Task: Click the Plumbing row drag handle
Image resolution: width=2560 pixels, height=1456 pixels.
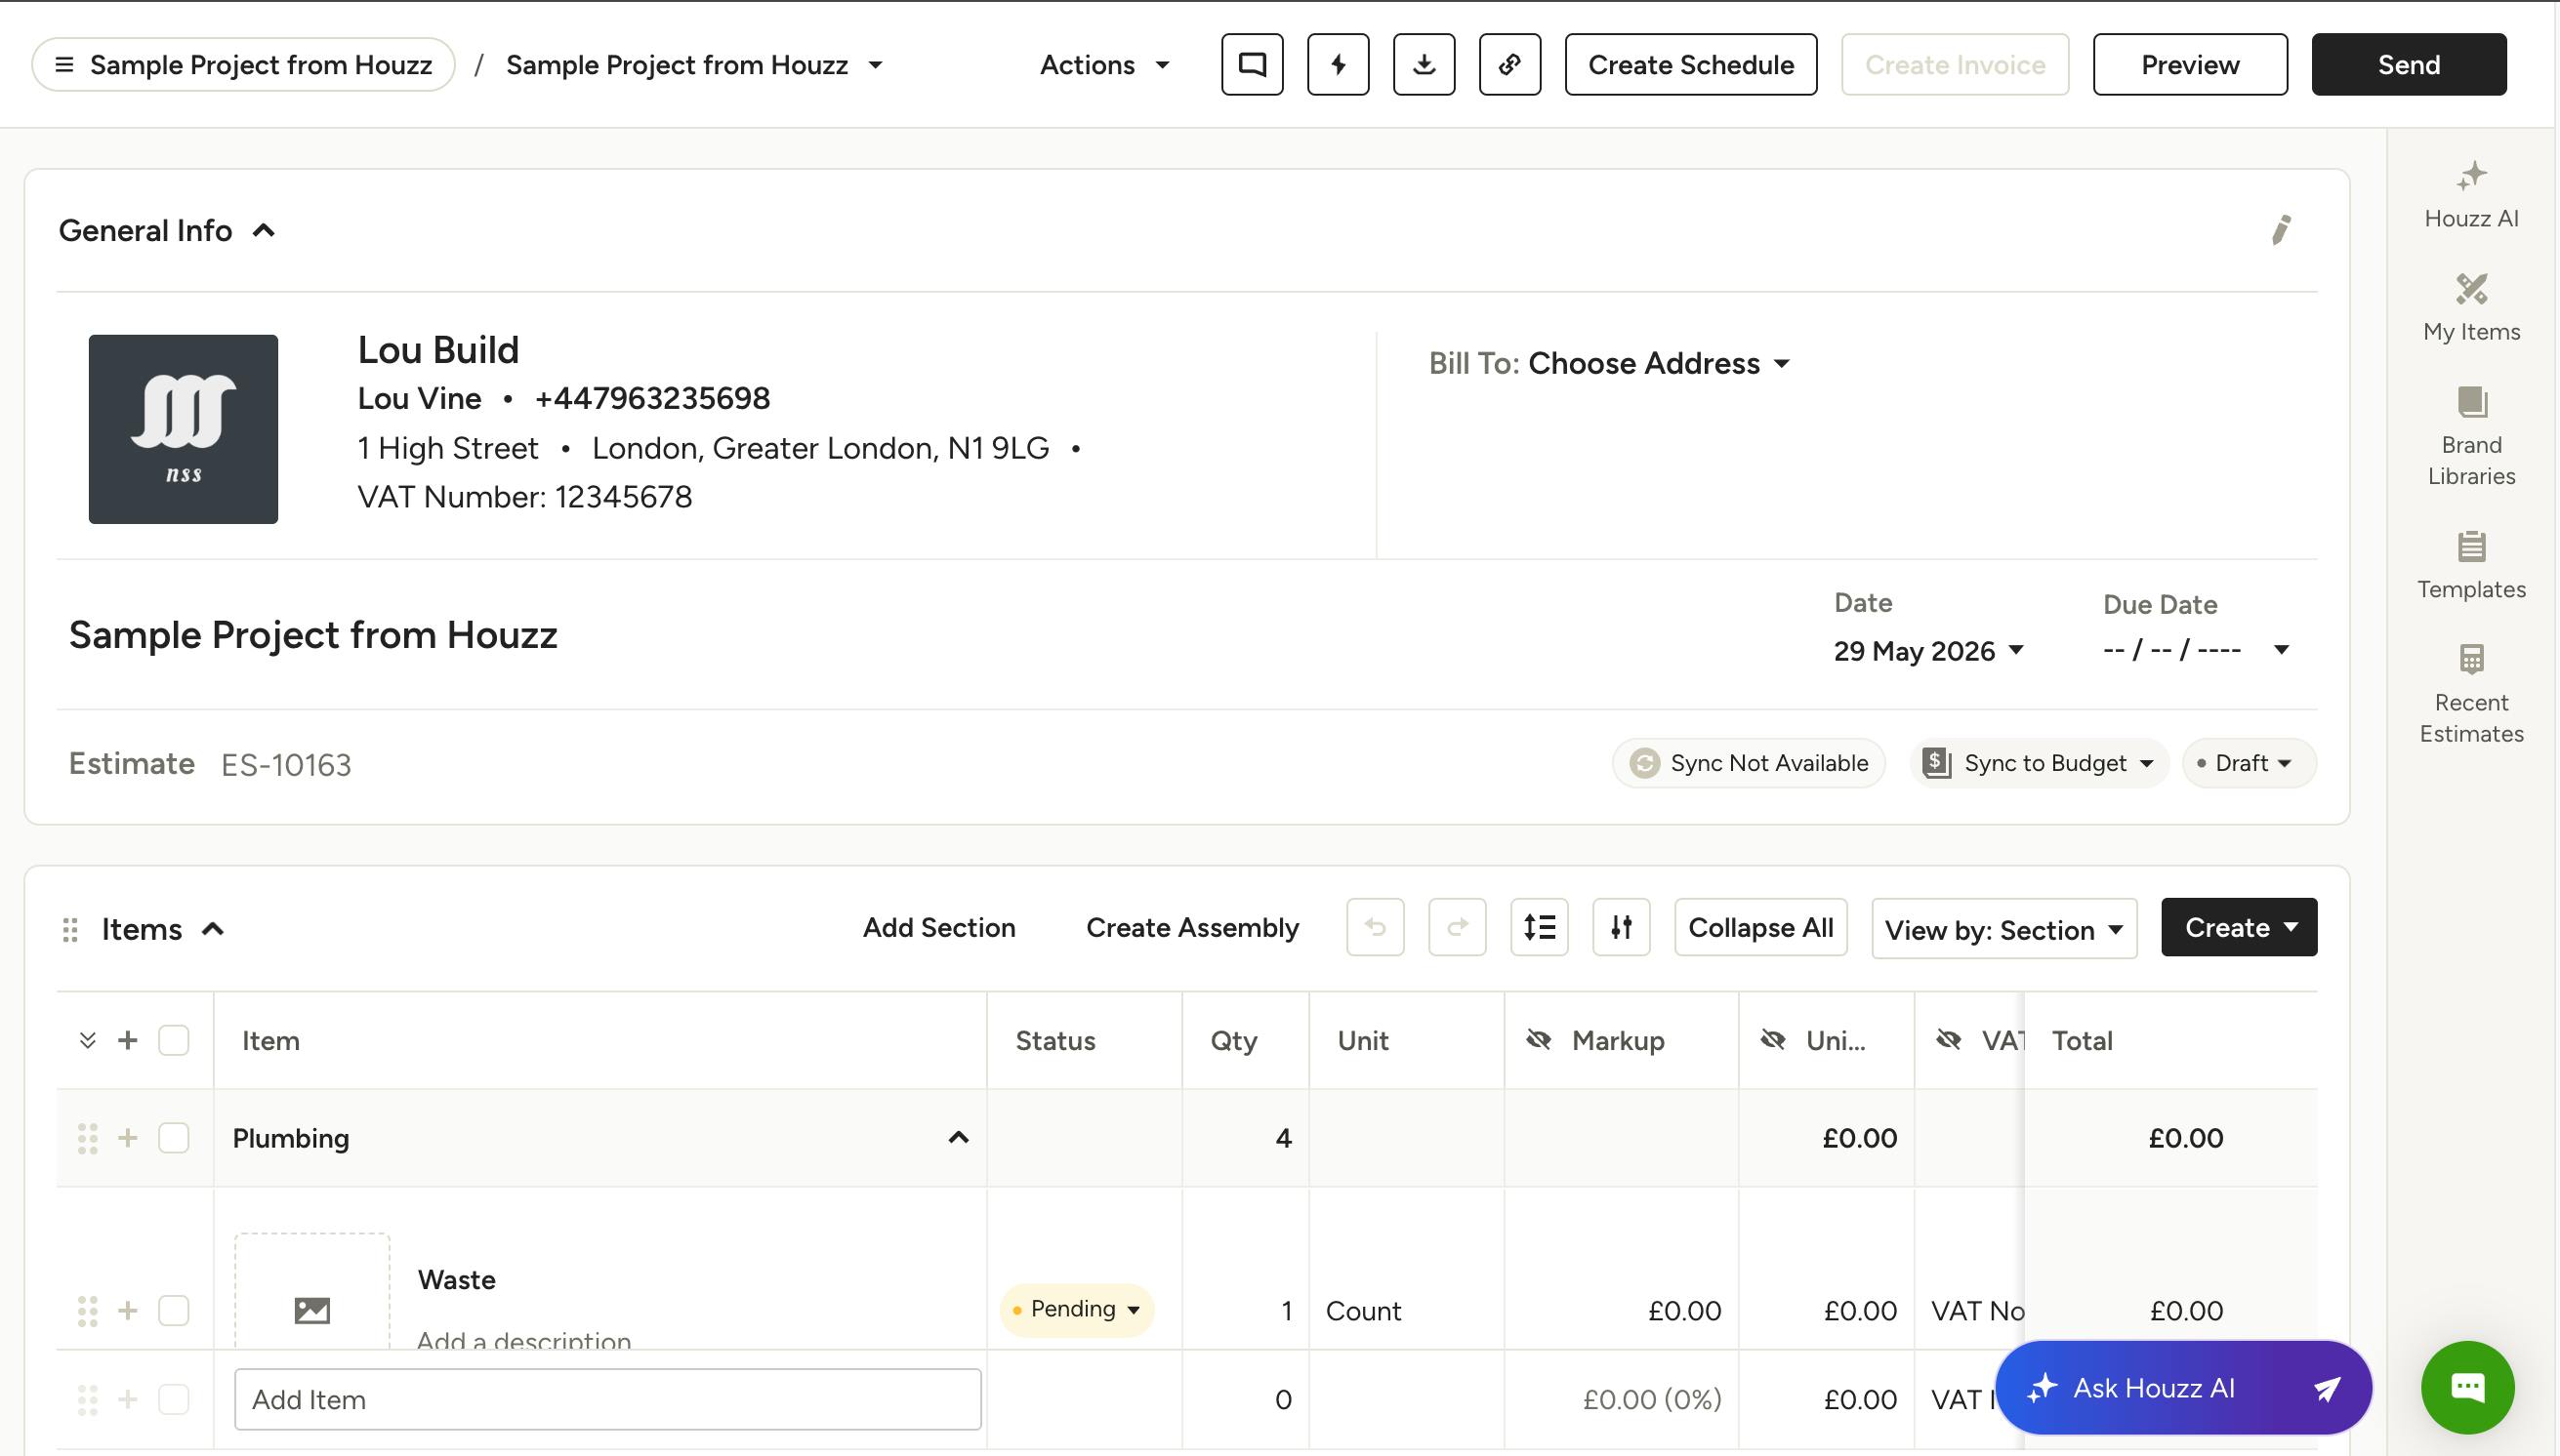Action: (88, 1138)
